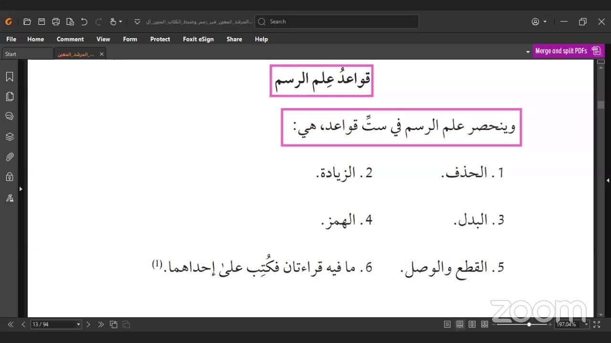Click the next view icon

(x=126, y=324)
